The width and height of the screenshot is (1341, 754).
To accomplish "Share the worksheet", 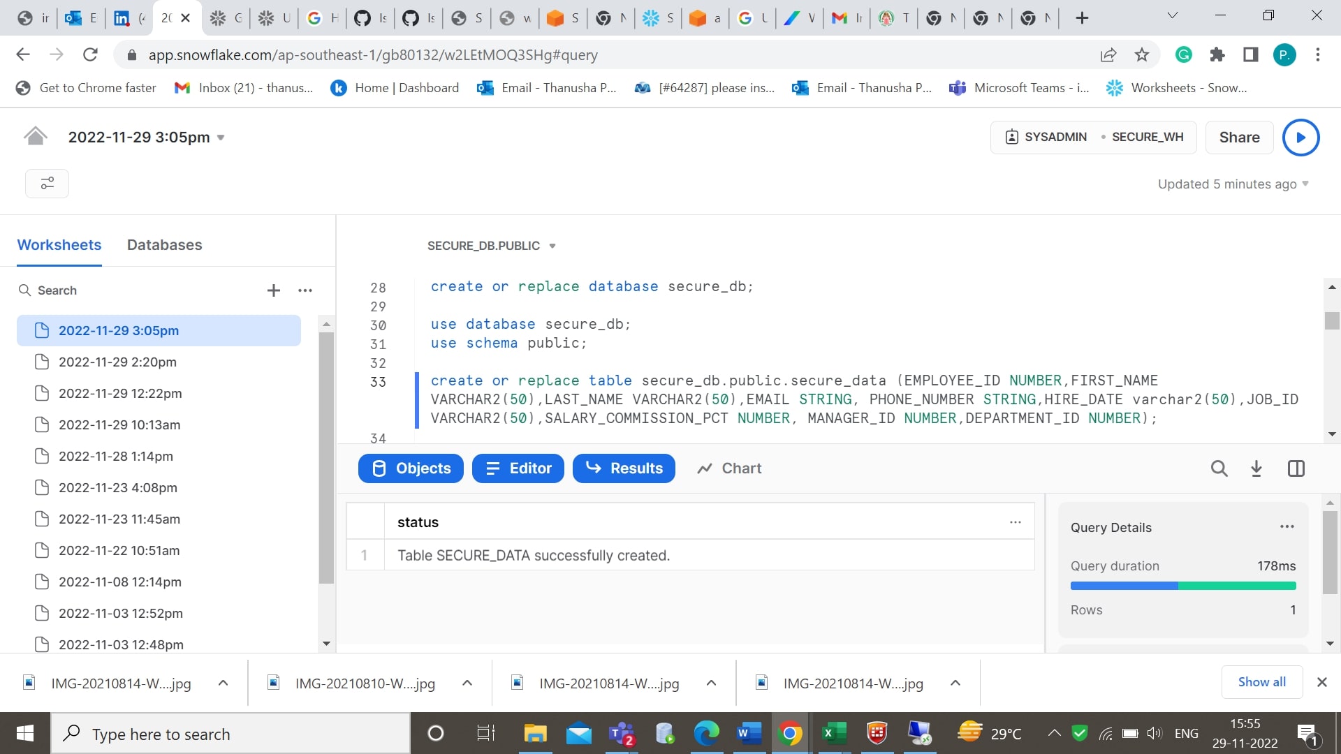I will [x=1239, y=137].
